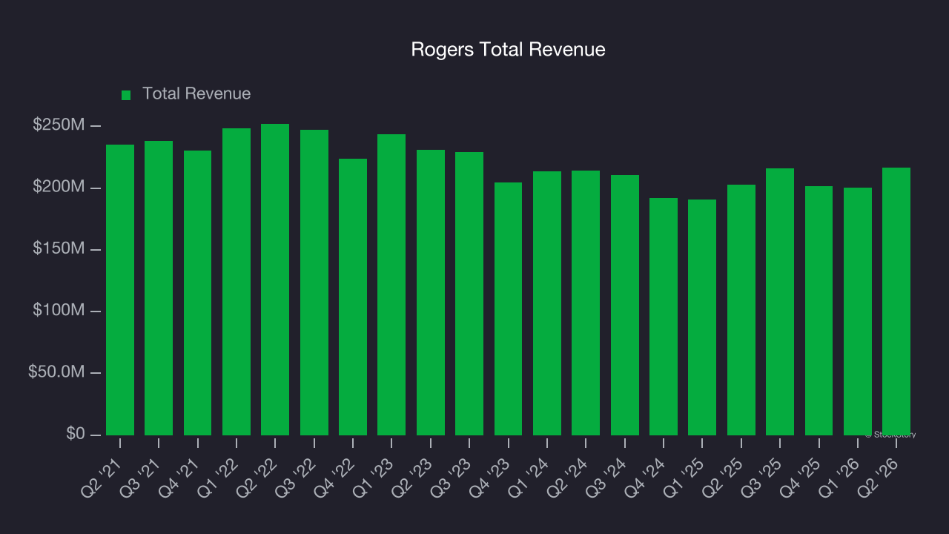Select the Q1 '23 revenue bar
The width and height of the screenshot is (949, 534).
391,285
